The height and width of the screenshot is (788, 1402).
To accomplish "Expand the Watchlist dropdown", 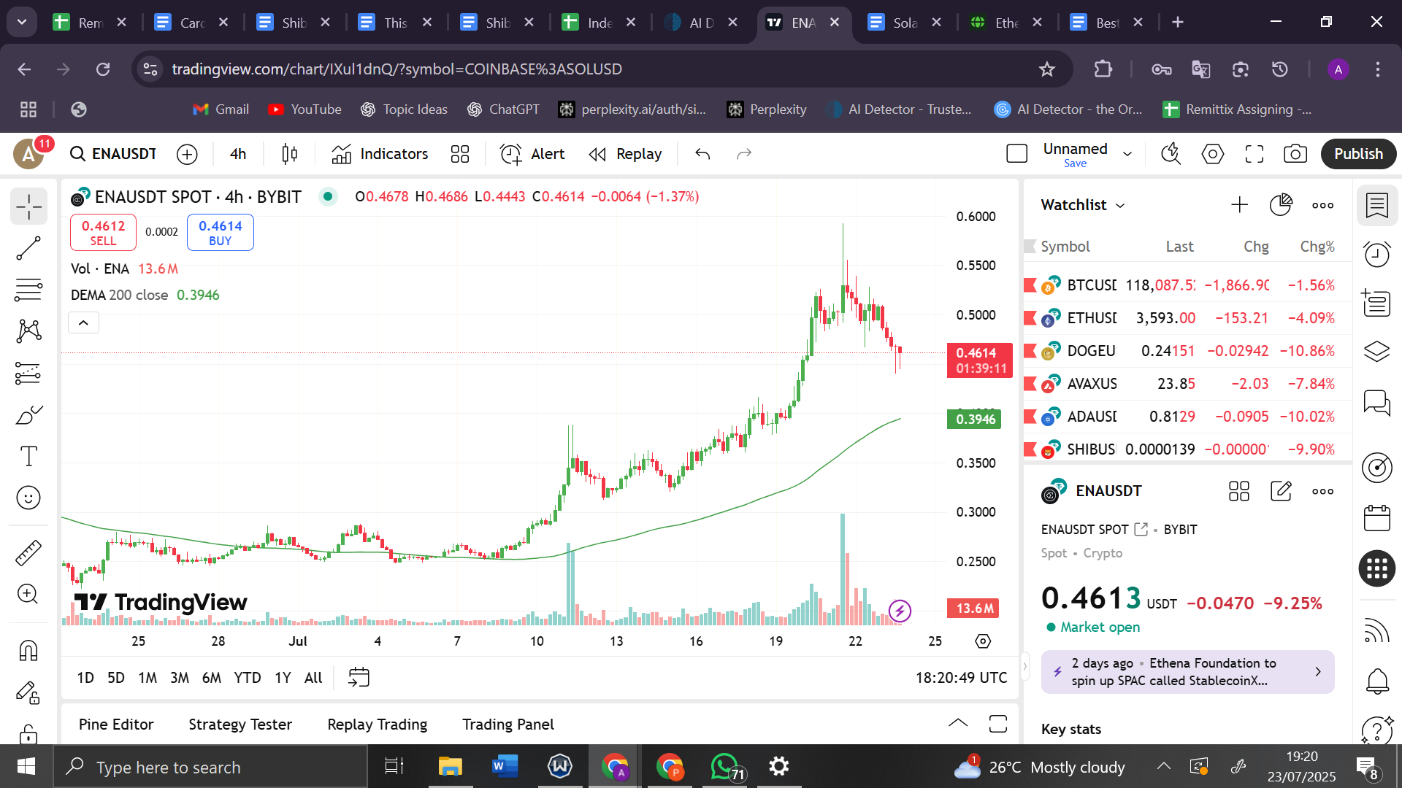I will (1084, 205).
